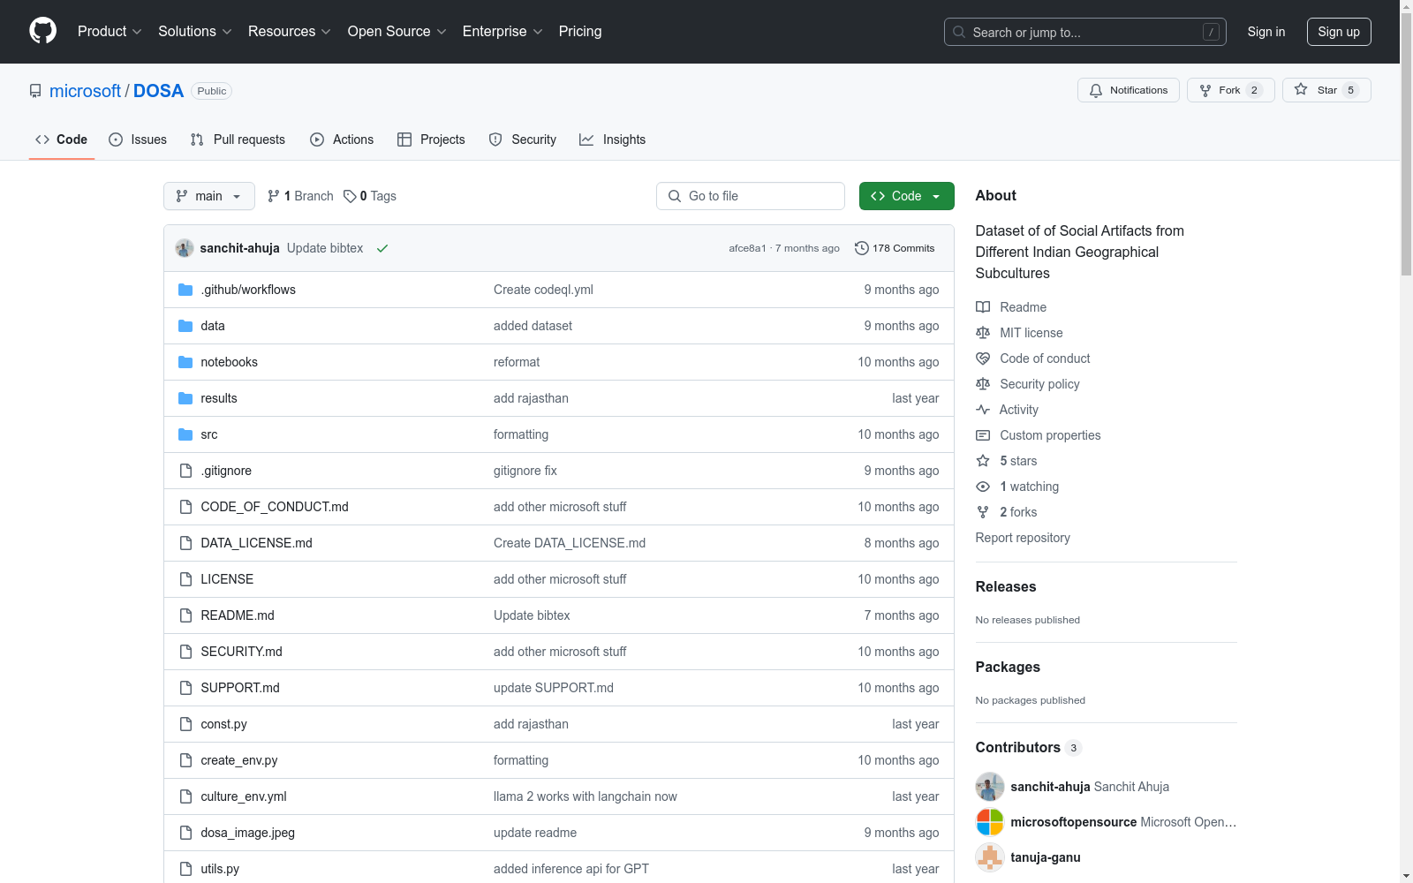
Task: Open the DATA_LICENSE.md file
Action: pos(257,543)
